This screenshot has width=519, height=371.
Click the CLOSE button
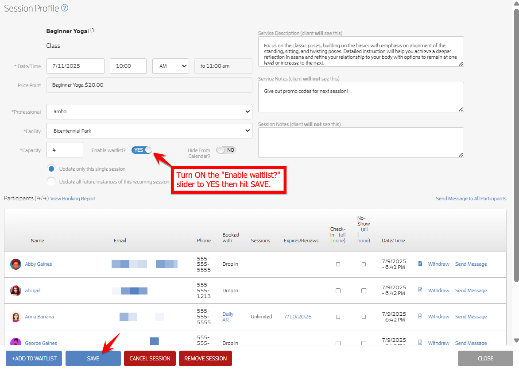486,359
